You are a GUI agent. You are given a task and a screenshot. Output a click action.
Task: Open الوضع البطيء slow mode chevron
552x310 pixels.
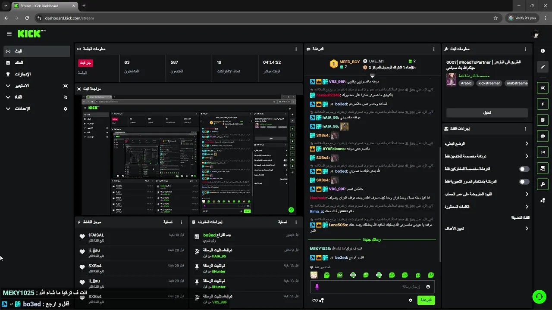(x=527, y=143)
